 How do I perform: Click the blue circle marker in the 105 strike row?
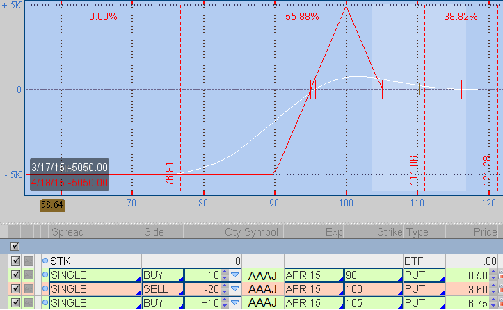click(45, 302)
